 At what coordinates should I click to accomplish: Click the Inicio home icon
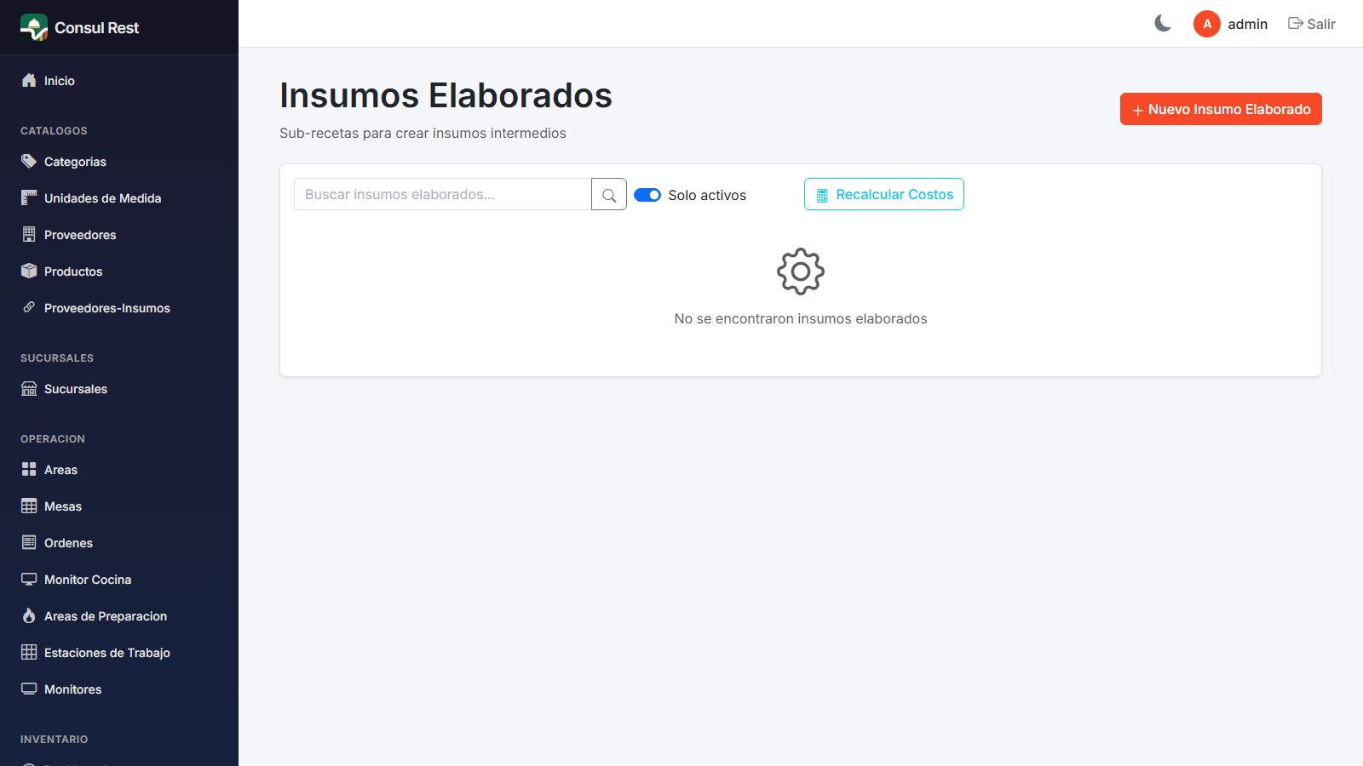[29, 80]
